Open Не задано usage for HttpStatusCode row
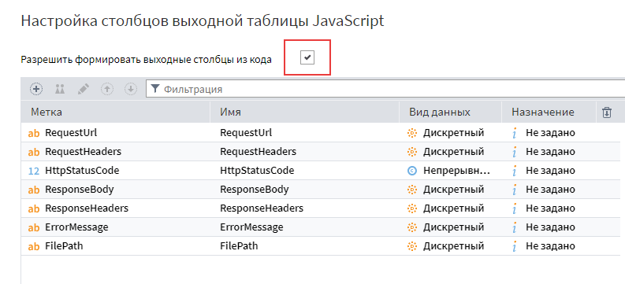625x284 pixels. tap(550, 171)
